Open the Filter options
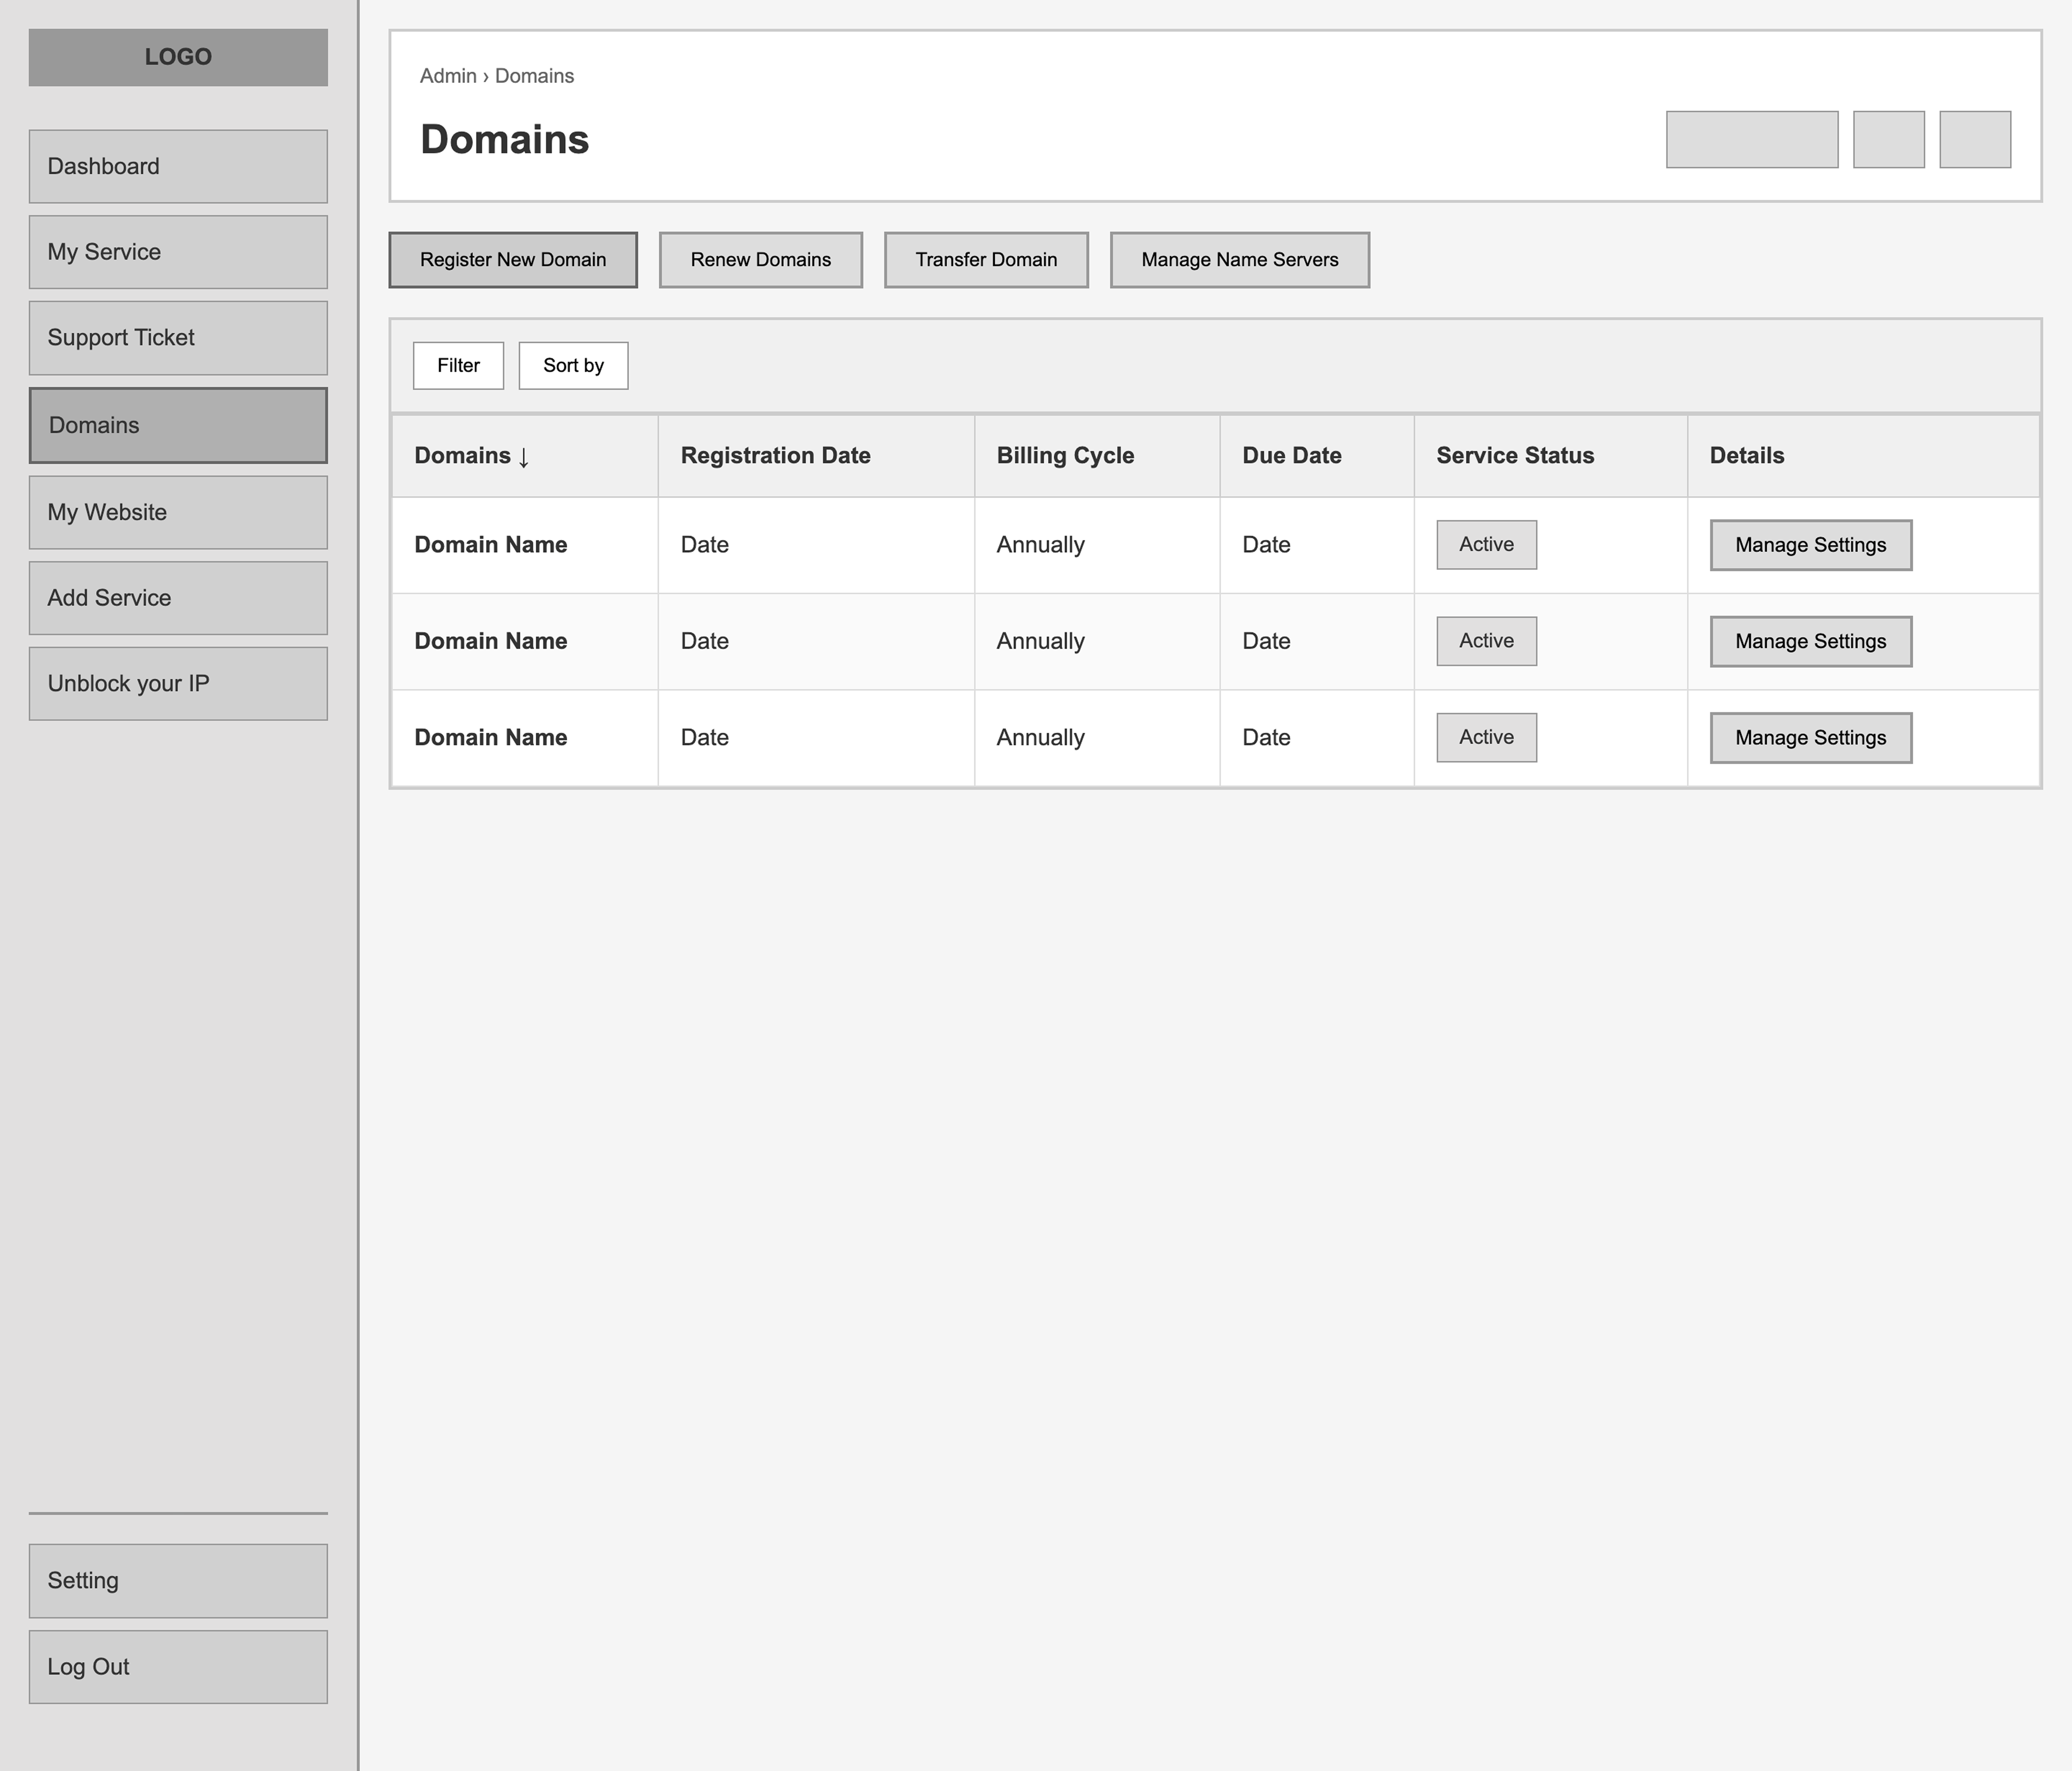 458,365
